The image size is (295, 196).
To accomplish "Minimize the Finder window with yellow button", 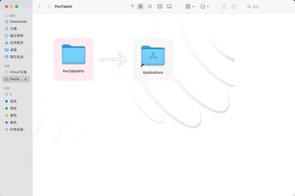I will tap(11, 7).
